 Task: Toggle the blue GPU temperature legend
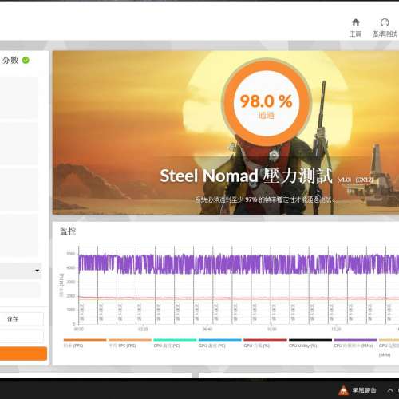click(x=220, y=343)
